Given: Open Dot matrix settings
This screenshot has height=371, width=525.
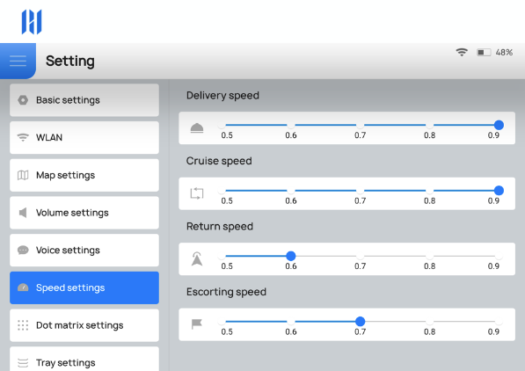Looking at the screenshot, I should click(84, 325).
